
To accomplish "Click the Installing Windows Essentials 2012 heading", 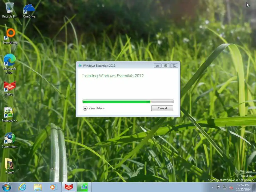I will (113, 76).
